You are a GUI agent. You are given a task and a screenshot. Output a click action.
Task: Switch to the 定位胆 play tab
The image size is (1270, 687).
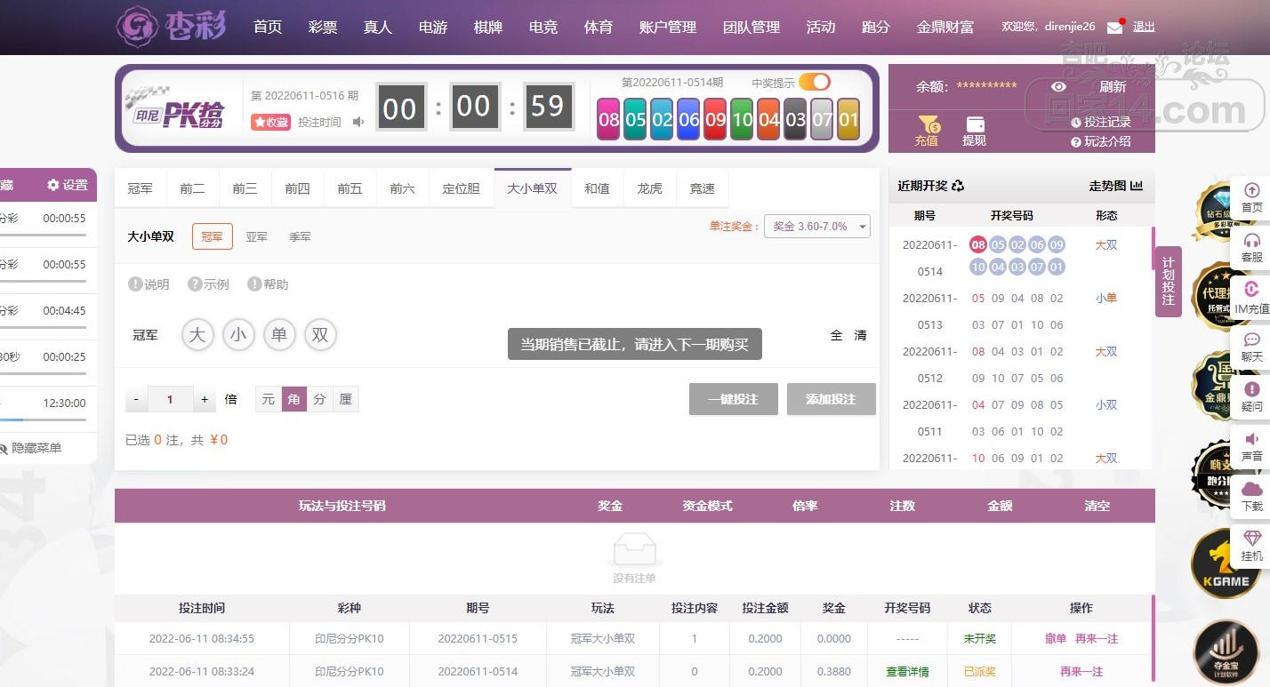461,188
